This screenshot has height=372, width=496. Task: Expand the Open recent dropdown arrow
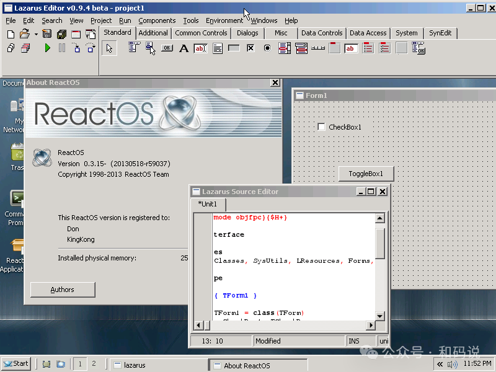pyautogui.click(x=36, y=34)
